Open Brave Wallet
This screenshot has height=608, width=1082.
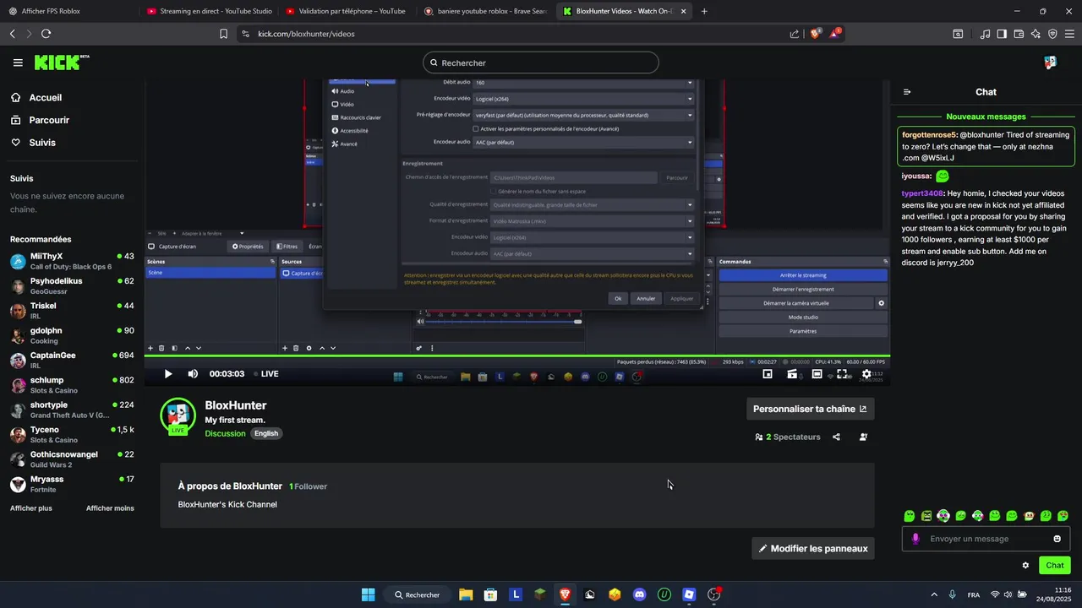click(1019, 34)
